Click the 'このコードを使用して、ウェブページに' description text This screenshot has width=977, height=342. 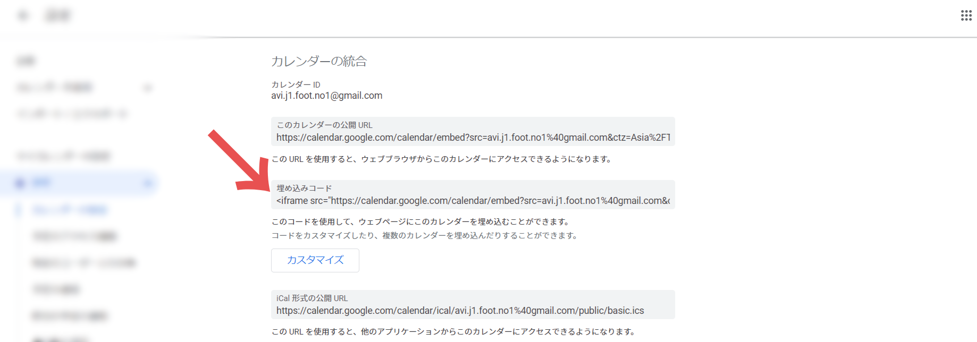[421, 221]
